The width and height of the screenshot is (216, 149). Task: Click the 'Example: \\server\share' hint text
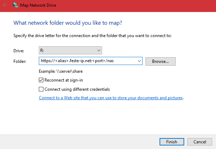[61, 72]
